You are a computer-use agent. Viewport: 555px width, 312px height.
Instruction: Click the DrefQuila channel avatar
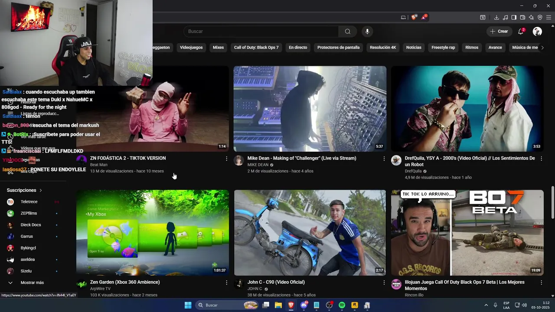(396, 161)
